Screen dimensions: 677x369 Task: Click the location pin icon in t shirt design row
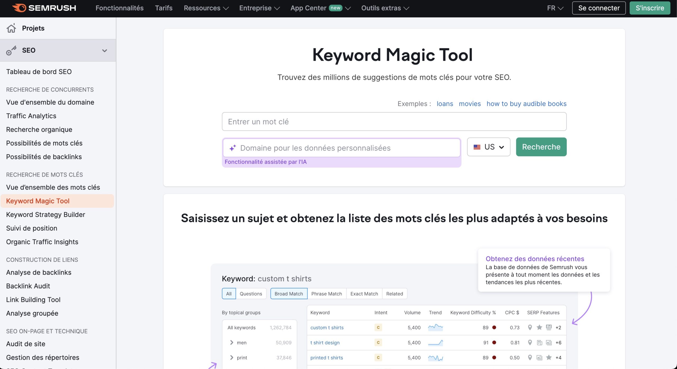[530, 343]
